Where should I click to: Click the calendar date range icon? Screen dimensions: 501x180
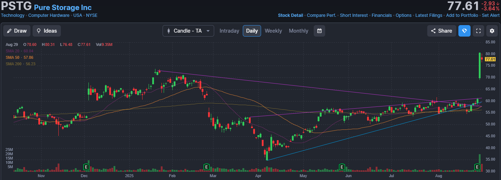coord(319,31)
